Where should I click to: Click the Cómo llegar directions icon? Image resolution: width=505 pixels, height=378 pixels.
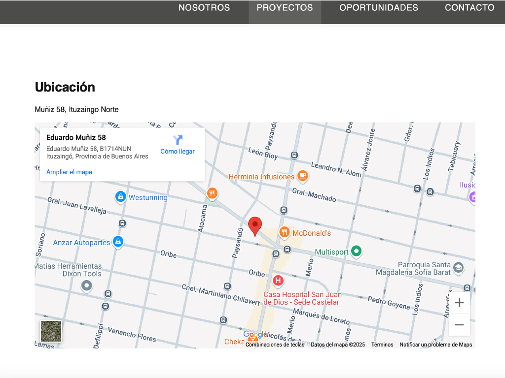178,140
